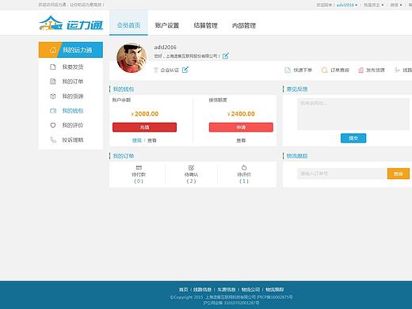Open 我的钱包 sidebar link
Viewport: 412px width, 309px height.
tap(73, 111)
